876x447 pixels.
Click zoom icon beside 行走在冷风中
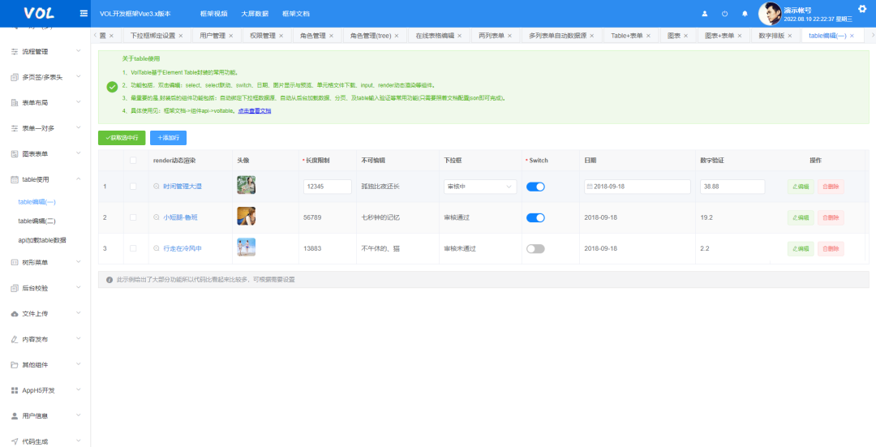coord(157,248)
